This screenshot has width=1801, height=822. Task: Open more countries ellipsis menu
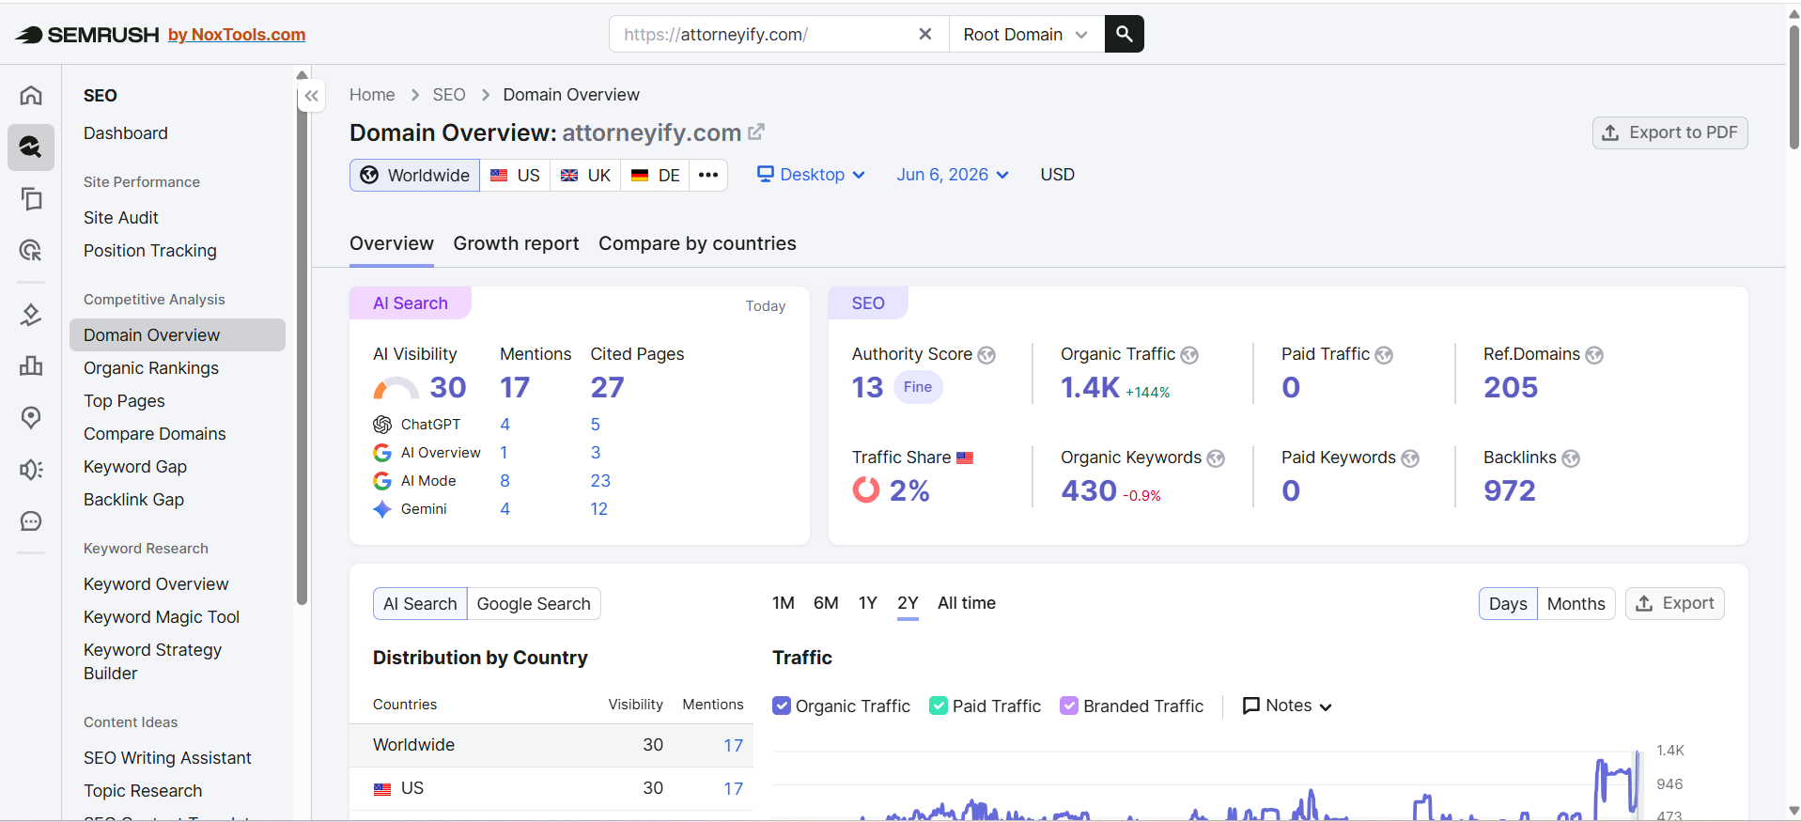pyautogui.click(x=708, y=175)
